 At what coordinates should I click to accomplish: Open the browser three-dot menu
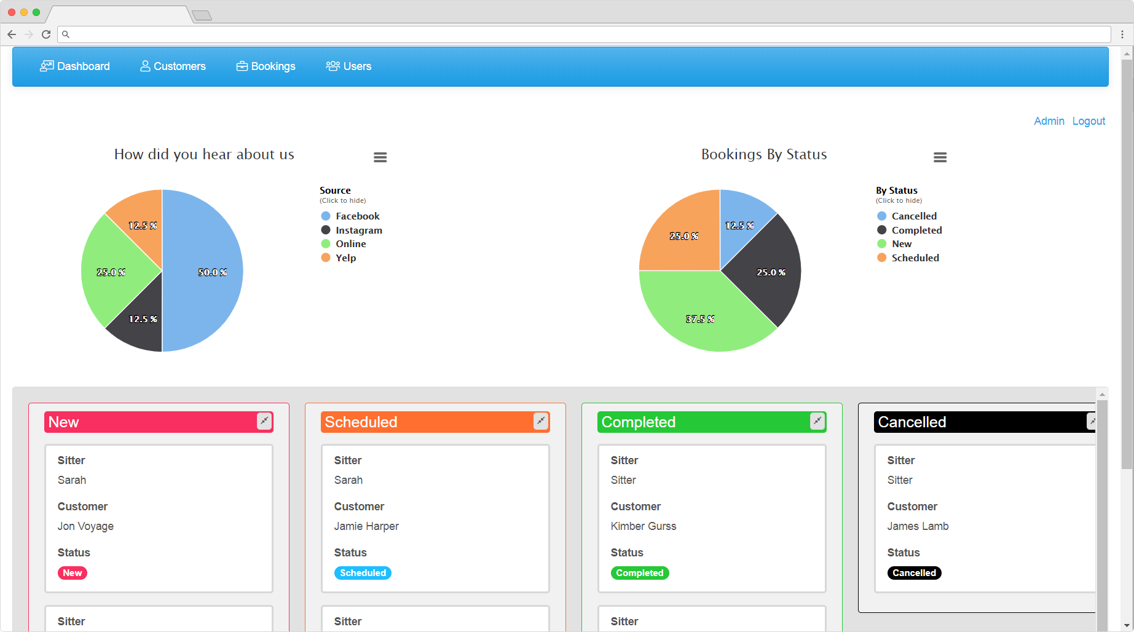click(x=1122, y=34)
